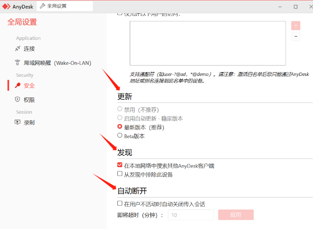Enable 在用户不活动时自动关闭传入会话 checkbox

119,203
